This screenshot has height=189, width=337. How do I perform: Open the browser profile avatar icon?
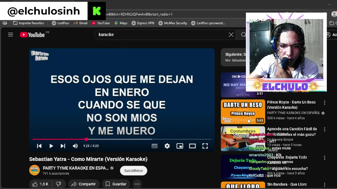334,14
